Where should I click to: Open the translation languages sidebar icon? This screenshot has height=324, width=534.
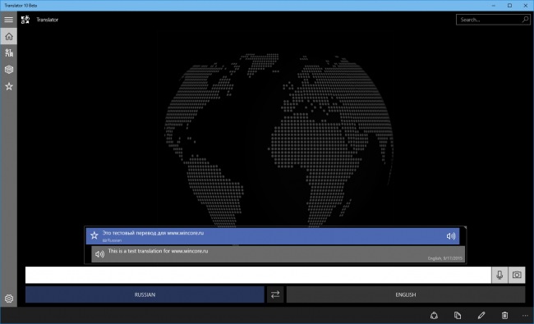tap(9, 52)
